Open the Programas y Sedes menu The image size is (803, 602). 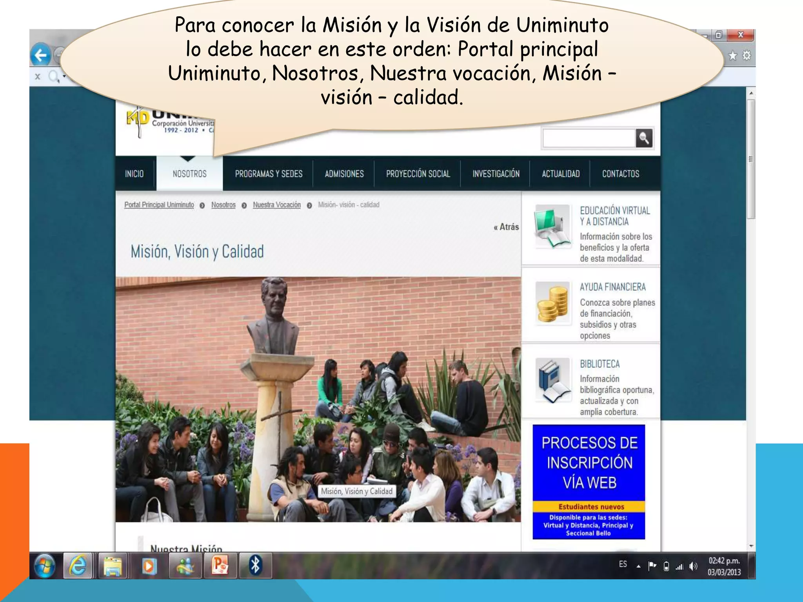point(269,174)
